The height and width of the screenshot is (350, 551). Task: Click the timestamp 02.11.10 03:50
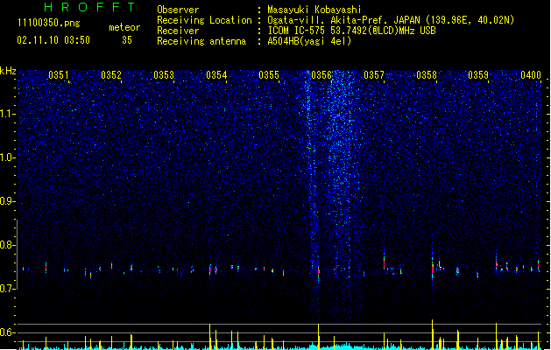[53, 40]
